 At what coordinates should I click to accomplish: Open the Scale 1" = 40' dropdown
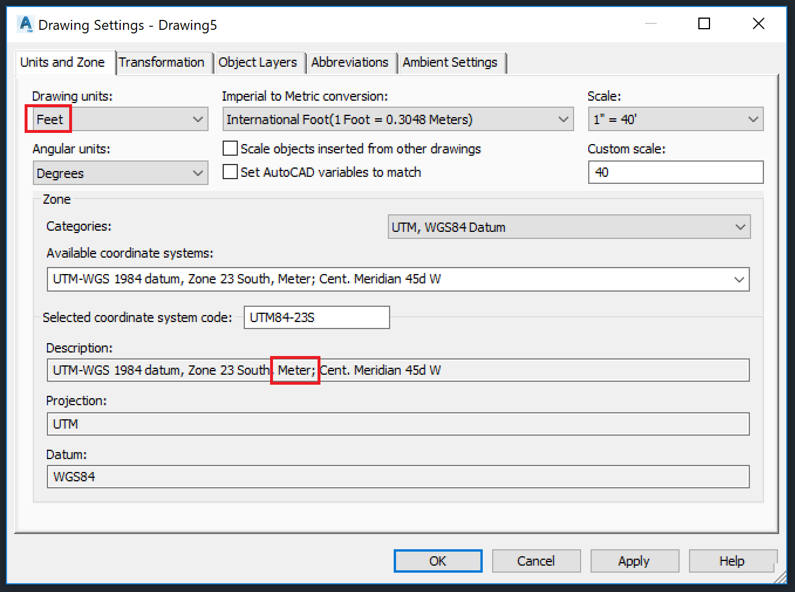pos(675,119)
